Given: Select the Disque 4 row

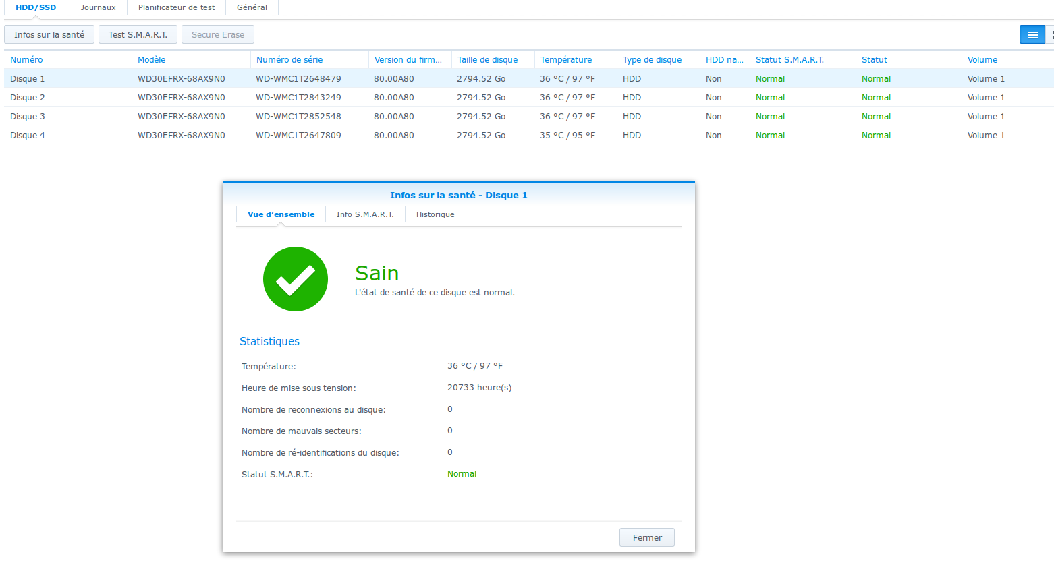Looking at the screenshot, I should (x=28, y=136).
